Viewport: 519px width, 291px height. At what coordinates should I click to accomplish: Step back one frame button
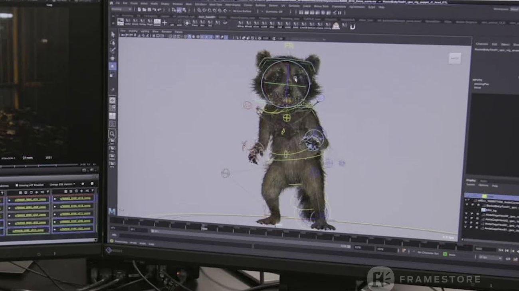tap(507, 250)
